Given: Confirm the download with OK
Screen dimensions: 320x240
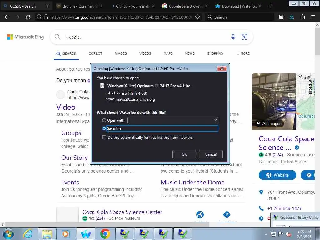Looking at the screenshot, I should (x=184, y=154).
